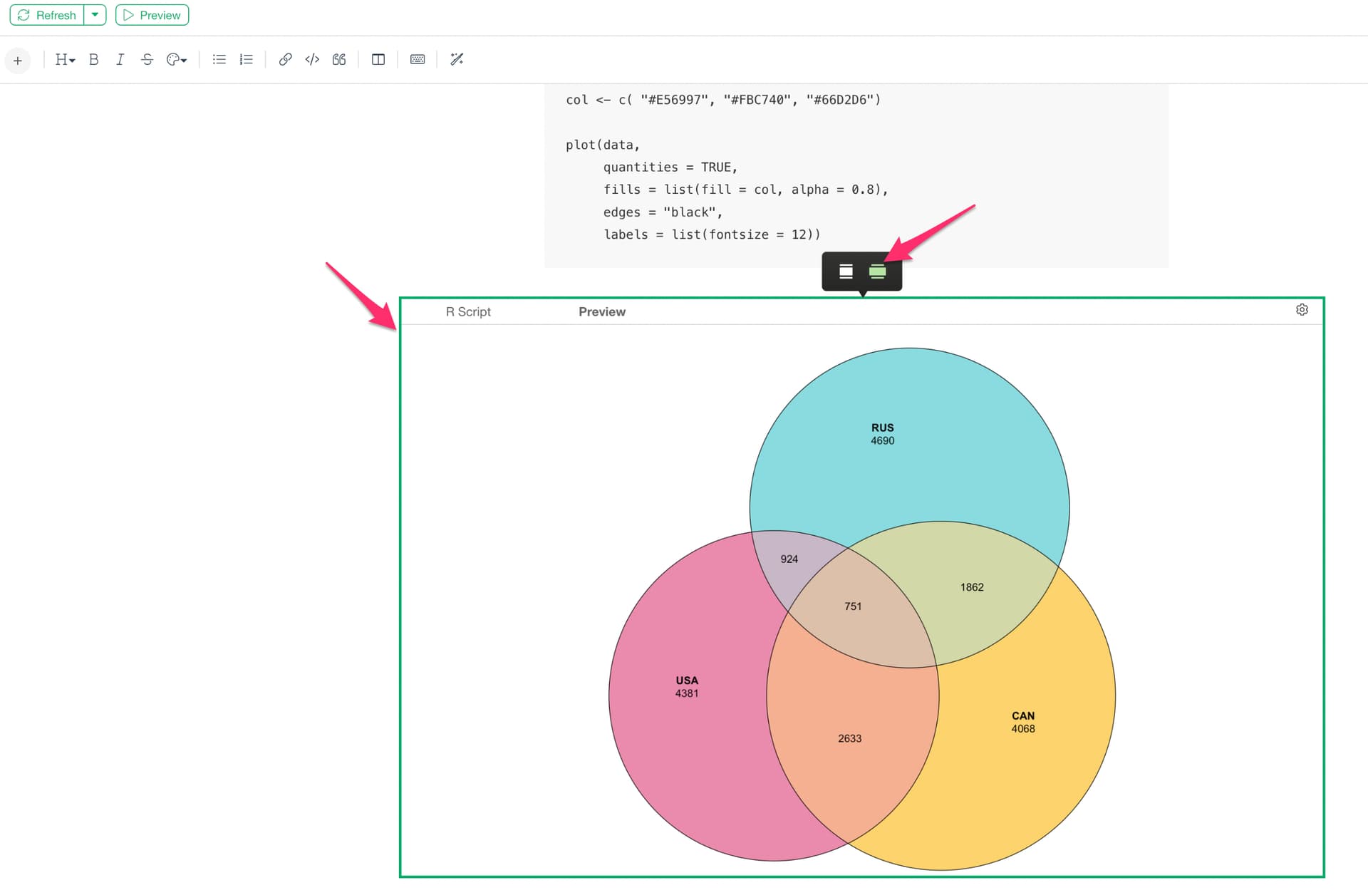
Task: Click the magic wand icon
Action: coord(457,60)
